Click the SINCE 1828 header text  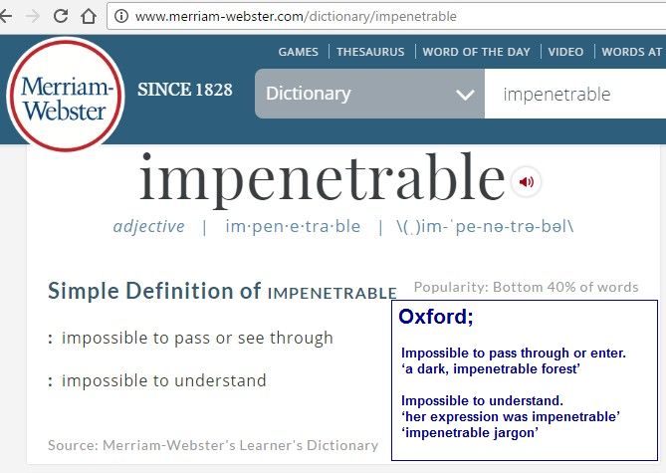click(185, 90)
